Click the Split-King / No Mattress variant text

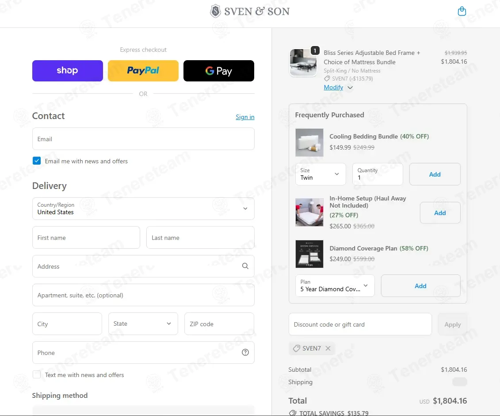(352, 70)
